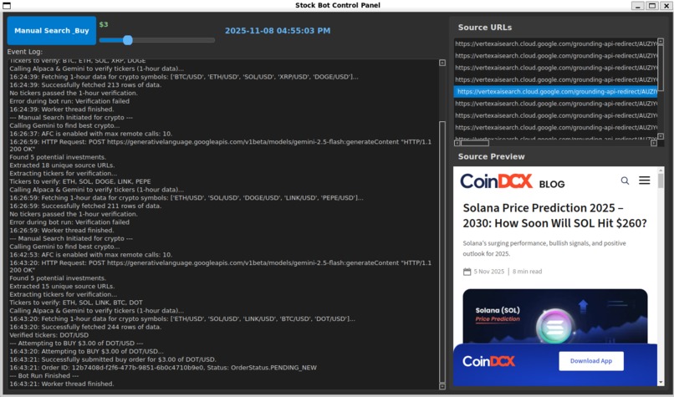674x397 pixels.
Task: Click the $3 amount label
Action: pyautogui.click(x=104, y=24)
